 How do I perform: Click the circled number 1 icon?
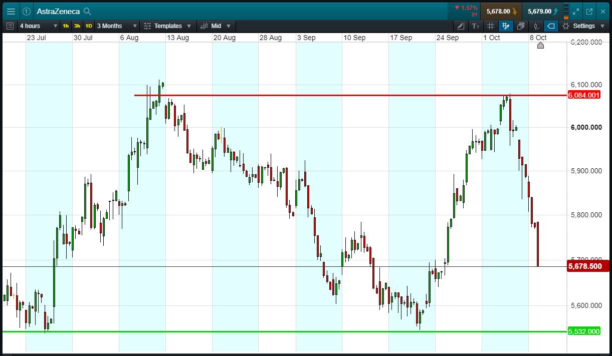click(x=26, y=11)
